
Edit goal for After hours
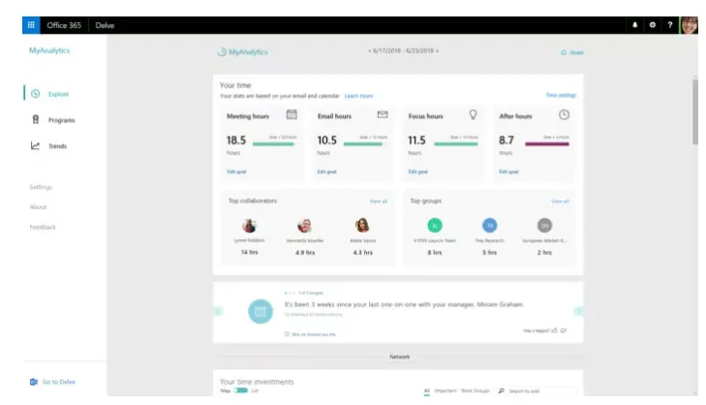(x=508, y=171)
